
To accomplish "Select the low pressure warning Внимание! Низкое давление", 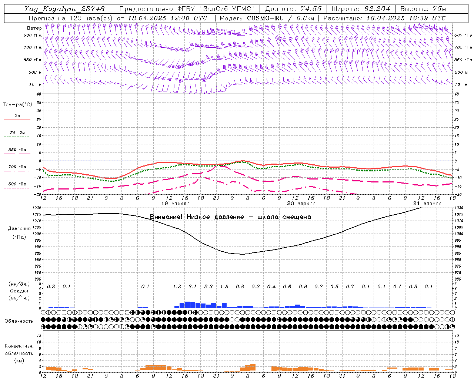I will pyautogui.click(x=197, y=217).
